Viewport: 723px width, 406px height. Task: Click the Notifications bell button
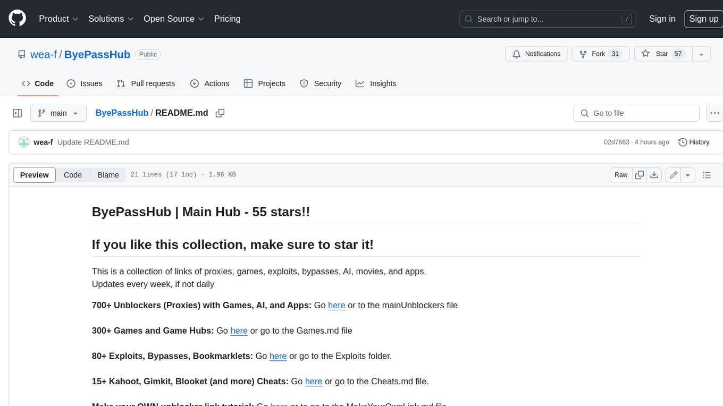(536, 54)
